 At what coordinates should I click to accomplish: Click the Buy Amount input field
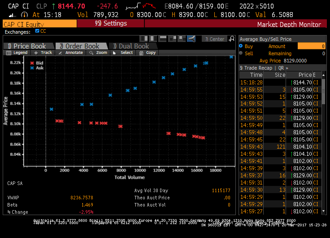pyautogui.click(x=312, y=46)
